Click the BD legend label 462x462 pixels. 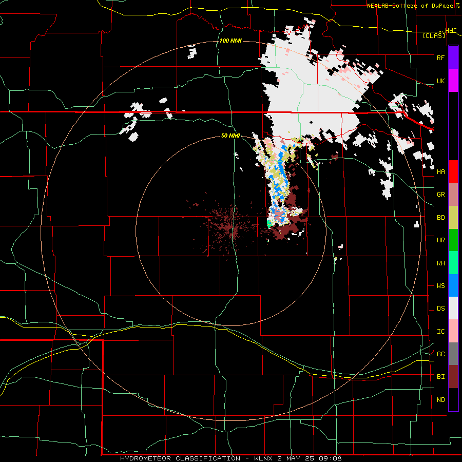click(x=440, y=218)
